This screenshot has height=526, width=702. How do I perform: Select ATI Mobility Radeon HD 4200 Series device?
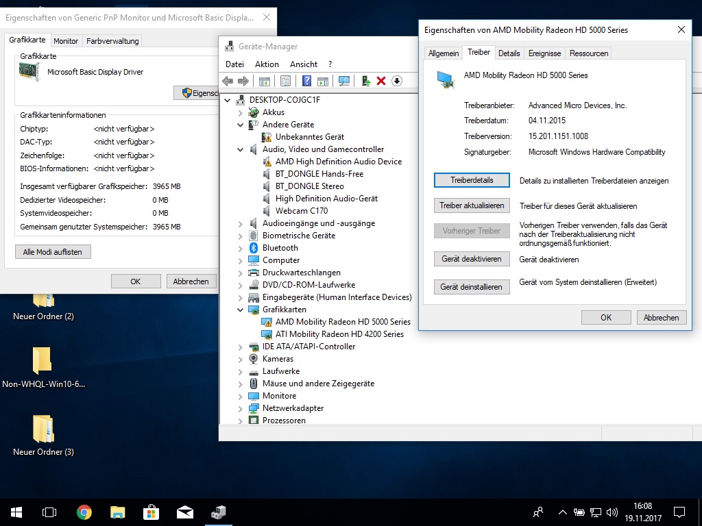click(x=339, y=334)
